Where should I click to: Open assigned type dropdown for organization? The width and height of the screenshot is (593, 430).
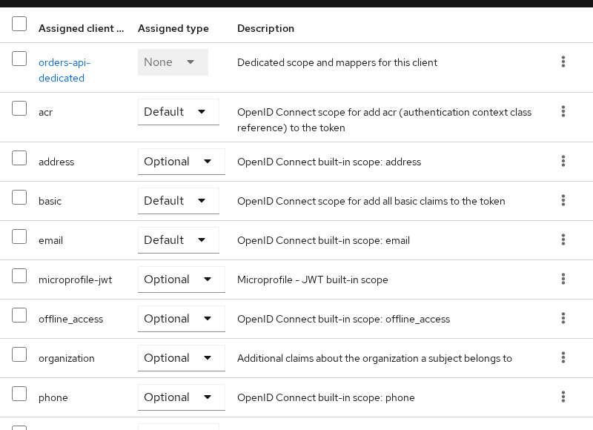tap(182, 358)
